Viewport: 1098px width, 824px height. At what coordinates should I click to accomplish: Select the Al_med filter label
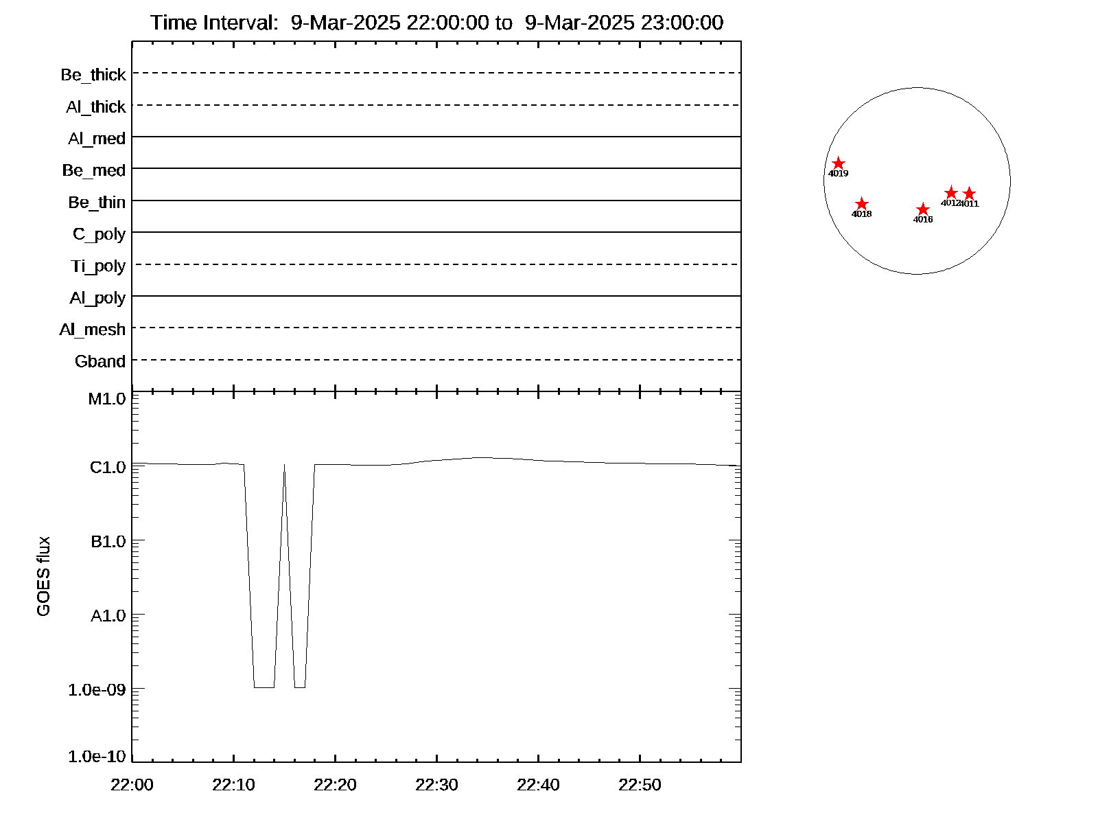97,139
